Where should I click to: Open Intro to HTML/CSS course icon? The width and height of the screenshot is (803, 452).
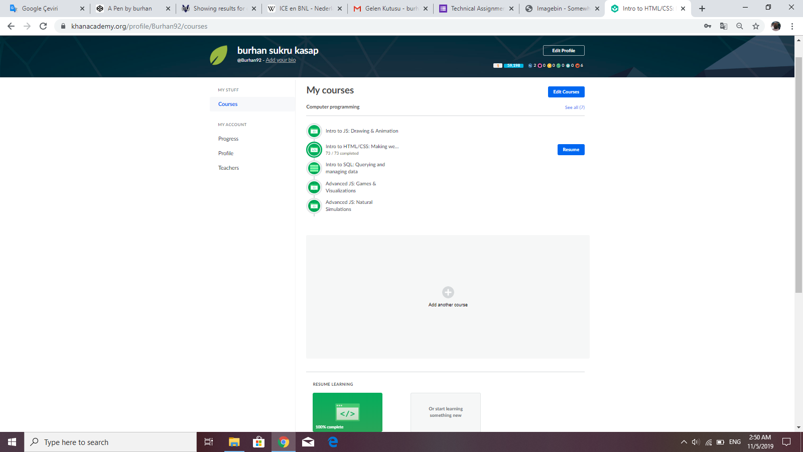pyautogui.click(x=314, y=150)
